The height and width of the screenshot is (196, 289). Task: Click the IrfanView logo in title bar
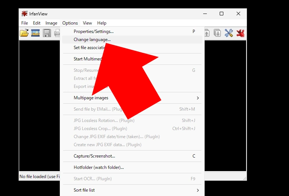[x=24, y=14]
